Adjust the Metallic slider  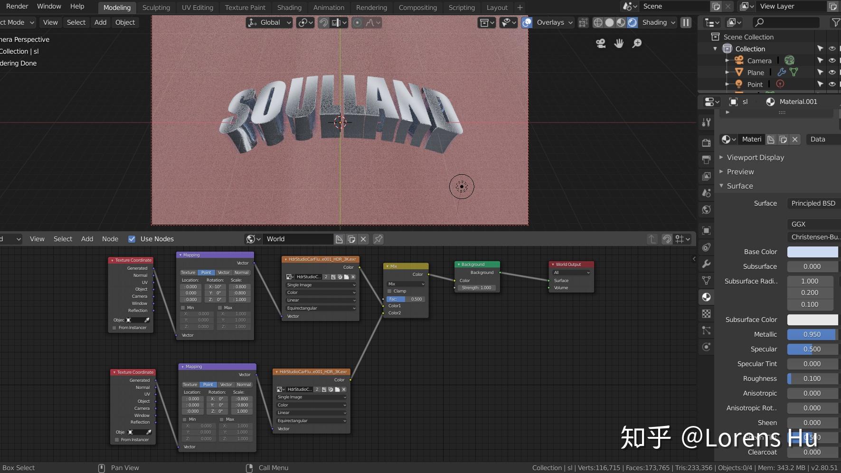813,334
